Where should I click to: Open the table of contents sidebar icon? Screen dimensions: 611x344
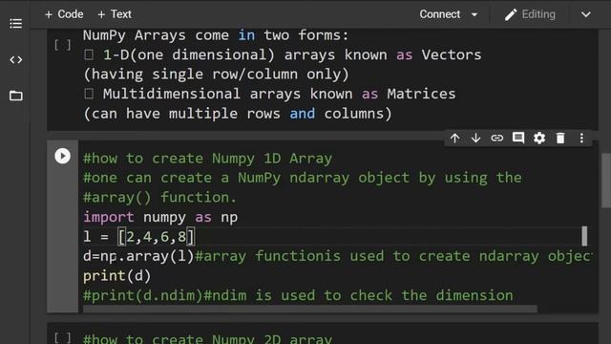click(15, 23)
